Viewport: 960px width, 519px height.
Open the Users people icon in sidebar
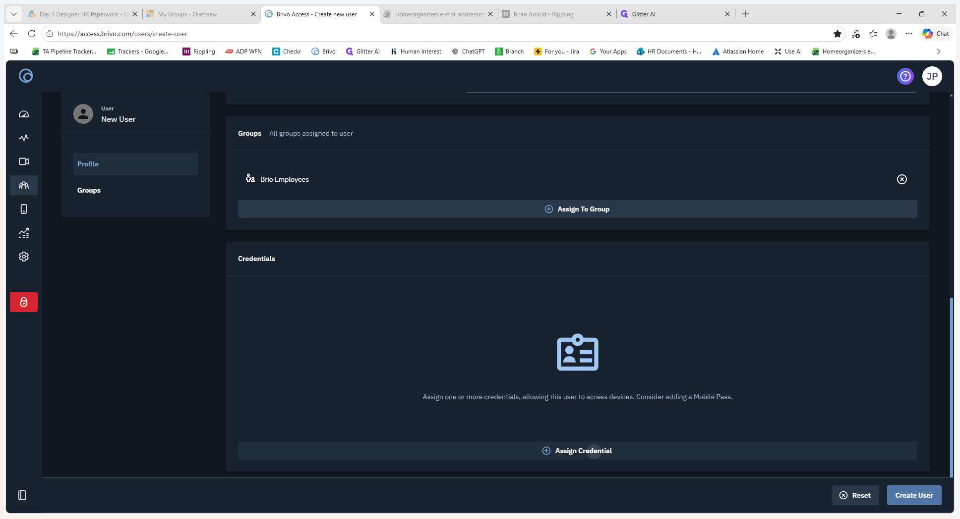[24, 185]
